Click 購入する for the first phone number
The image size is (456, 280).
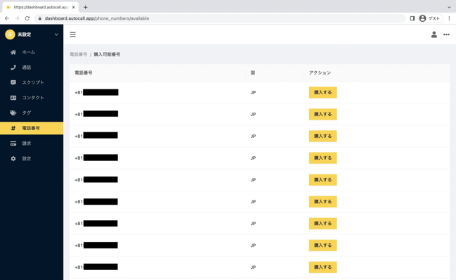323,93
